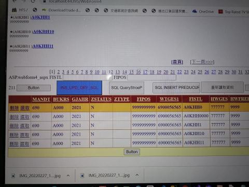Image resolution: width=249 pixels, height=187 pixels.
Task: Sort the table by WTGES1 column header
Action: [169, 99]
